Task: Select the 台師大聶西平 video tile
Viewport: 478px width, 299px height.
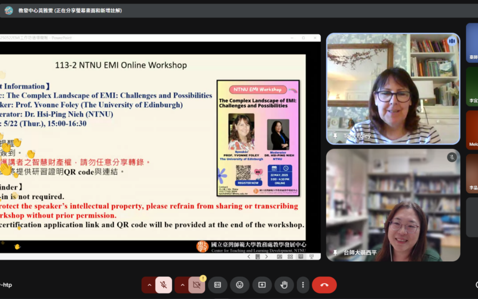Action: 393,205
